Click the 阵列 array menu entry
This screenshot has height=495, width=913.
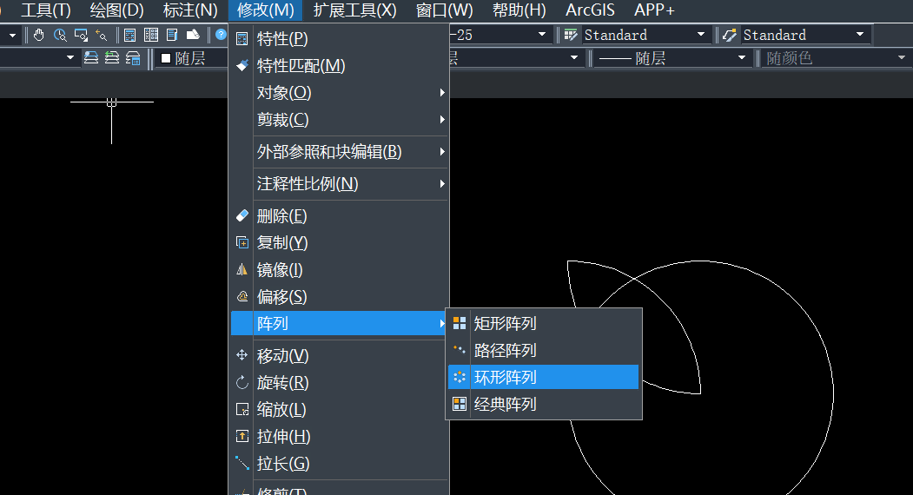coord(340,323)
